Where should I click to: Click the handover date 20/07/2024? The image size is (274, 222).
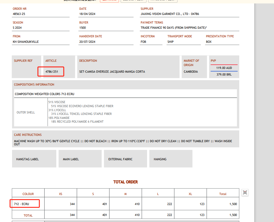coord(87,42)
